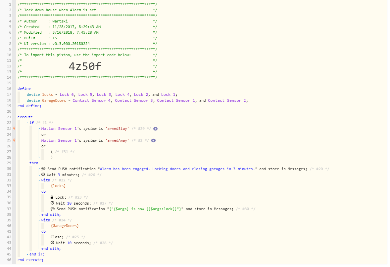Click the lightning bolt icon on line 23

pos(14,129)
